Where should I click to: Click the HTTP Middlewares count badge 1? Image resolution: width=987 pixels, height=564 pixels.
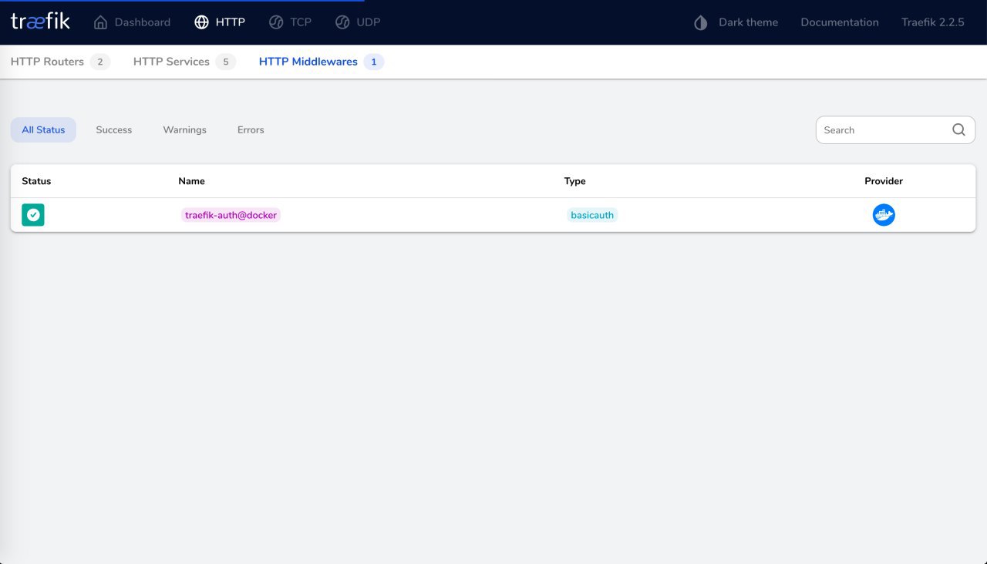[x=374, y=62]
